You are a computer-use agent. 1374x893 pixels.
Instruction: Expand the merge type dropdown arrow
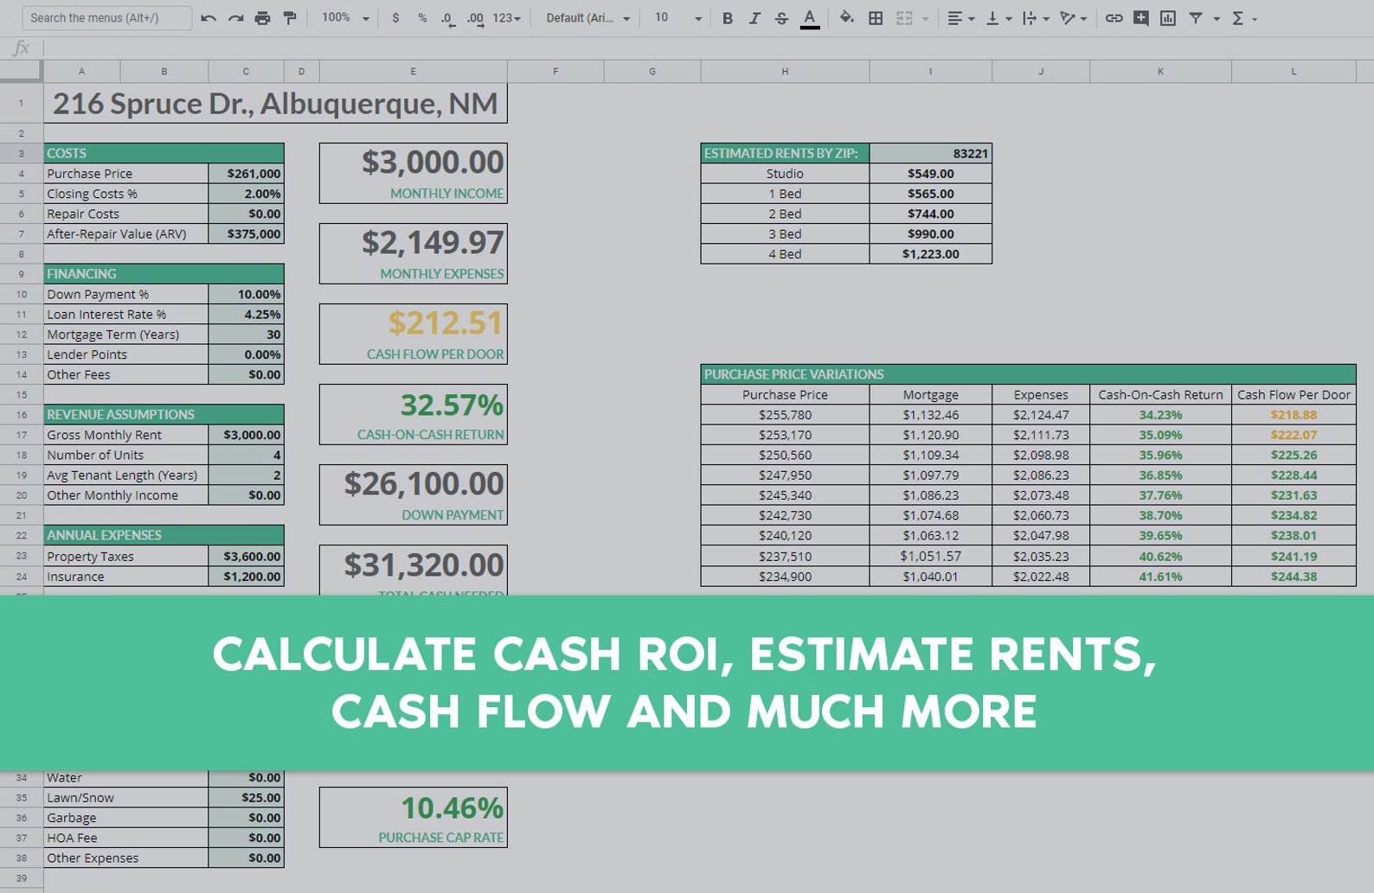(x=925, y=18)
